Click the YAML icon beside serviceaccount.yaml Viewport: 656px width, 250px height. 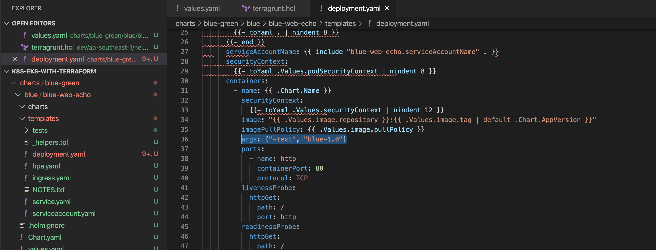tap(26, 214)
